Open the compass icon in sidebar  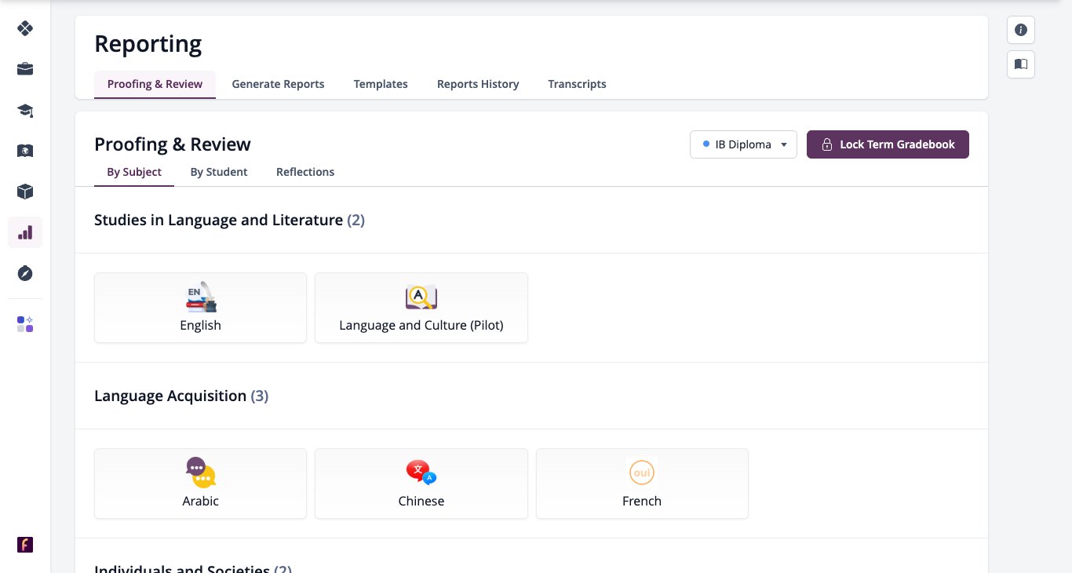(25, 273)
